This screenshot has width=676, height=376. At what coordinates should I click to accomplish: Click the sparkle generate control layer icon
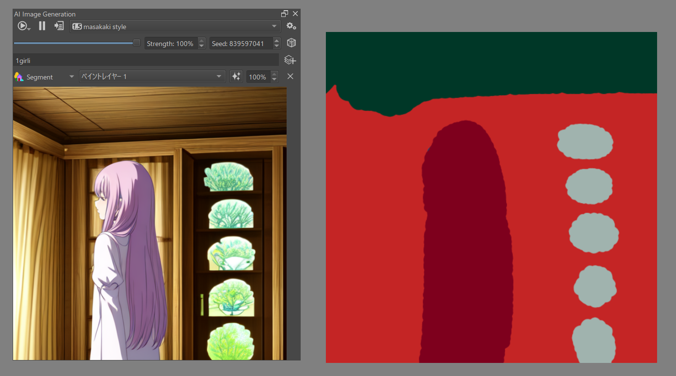[x=236, y=77]
